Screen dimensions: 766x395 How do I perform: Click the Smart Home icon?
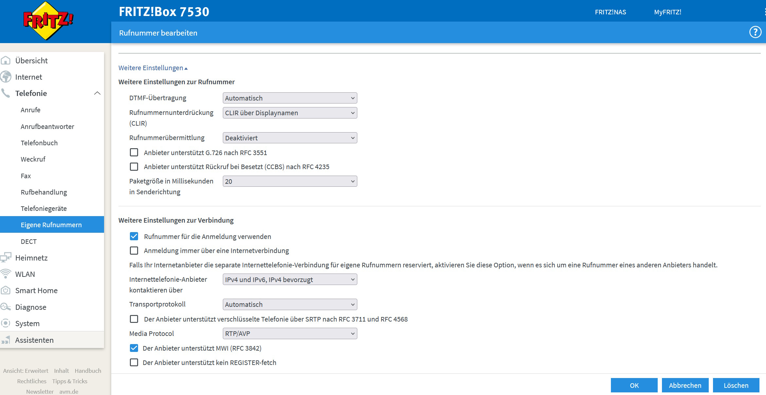pos(6,290)
